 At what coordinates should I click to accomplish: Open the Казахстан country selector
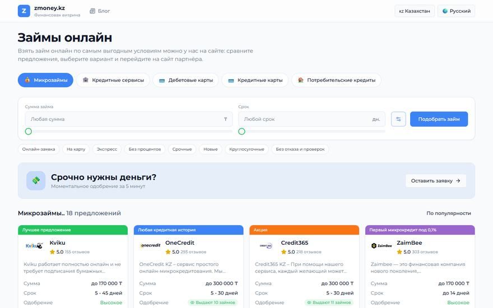point(415,11)
